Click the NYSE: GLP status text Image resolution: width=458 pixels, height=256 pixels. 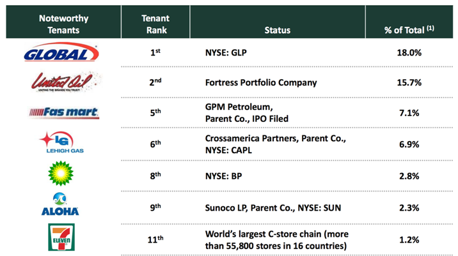(x=226, y=52)
